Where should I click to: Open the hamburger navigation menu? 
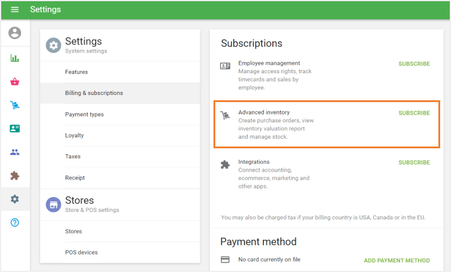[x=14, y=10]
